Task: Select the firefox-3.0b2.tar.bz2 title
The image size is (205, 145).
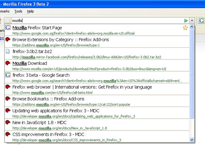Action: (32, 51)
